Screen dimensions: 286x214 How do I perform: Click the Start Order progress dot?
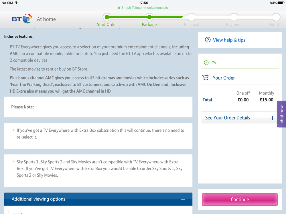click(107, 17)
